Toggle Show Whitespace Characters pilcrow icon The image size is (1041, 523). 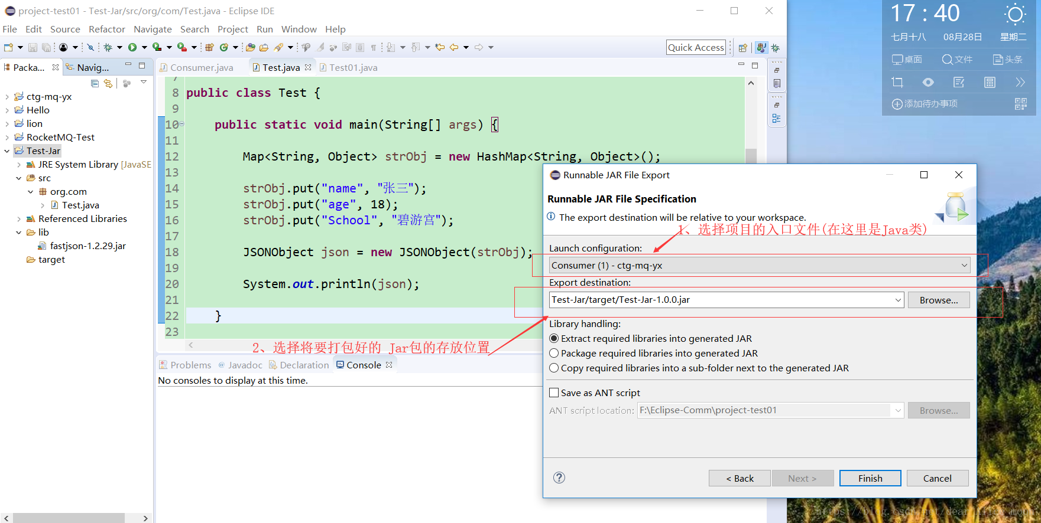pos(374,47)
